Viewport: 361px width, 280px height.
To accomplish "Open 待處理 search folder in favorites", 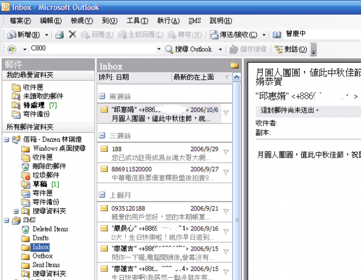I will pyautogui.click(x=34, y=105).
